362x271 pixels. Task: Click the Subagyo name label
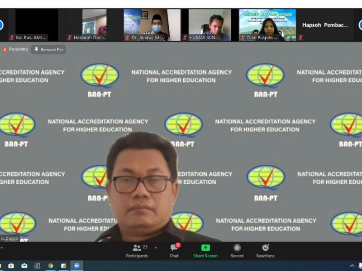[10, 238]
